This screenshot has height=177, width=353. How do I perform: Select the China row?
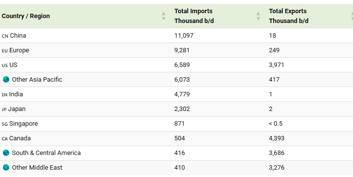point(176,36)
